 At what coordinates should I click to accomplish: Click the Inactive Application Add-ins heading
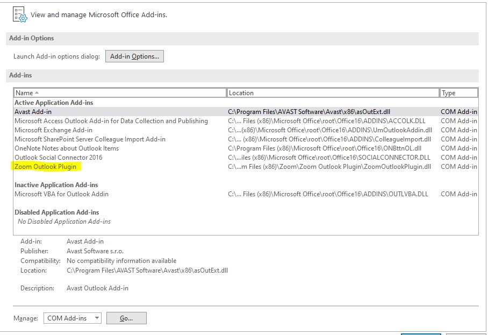56,185
